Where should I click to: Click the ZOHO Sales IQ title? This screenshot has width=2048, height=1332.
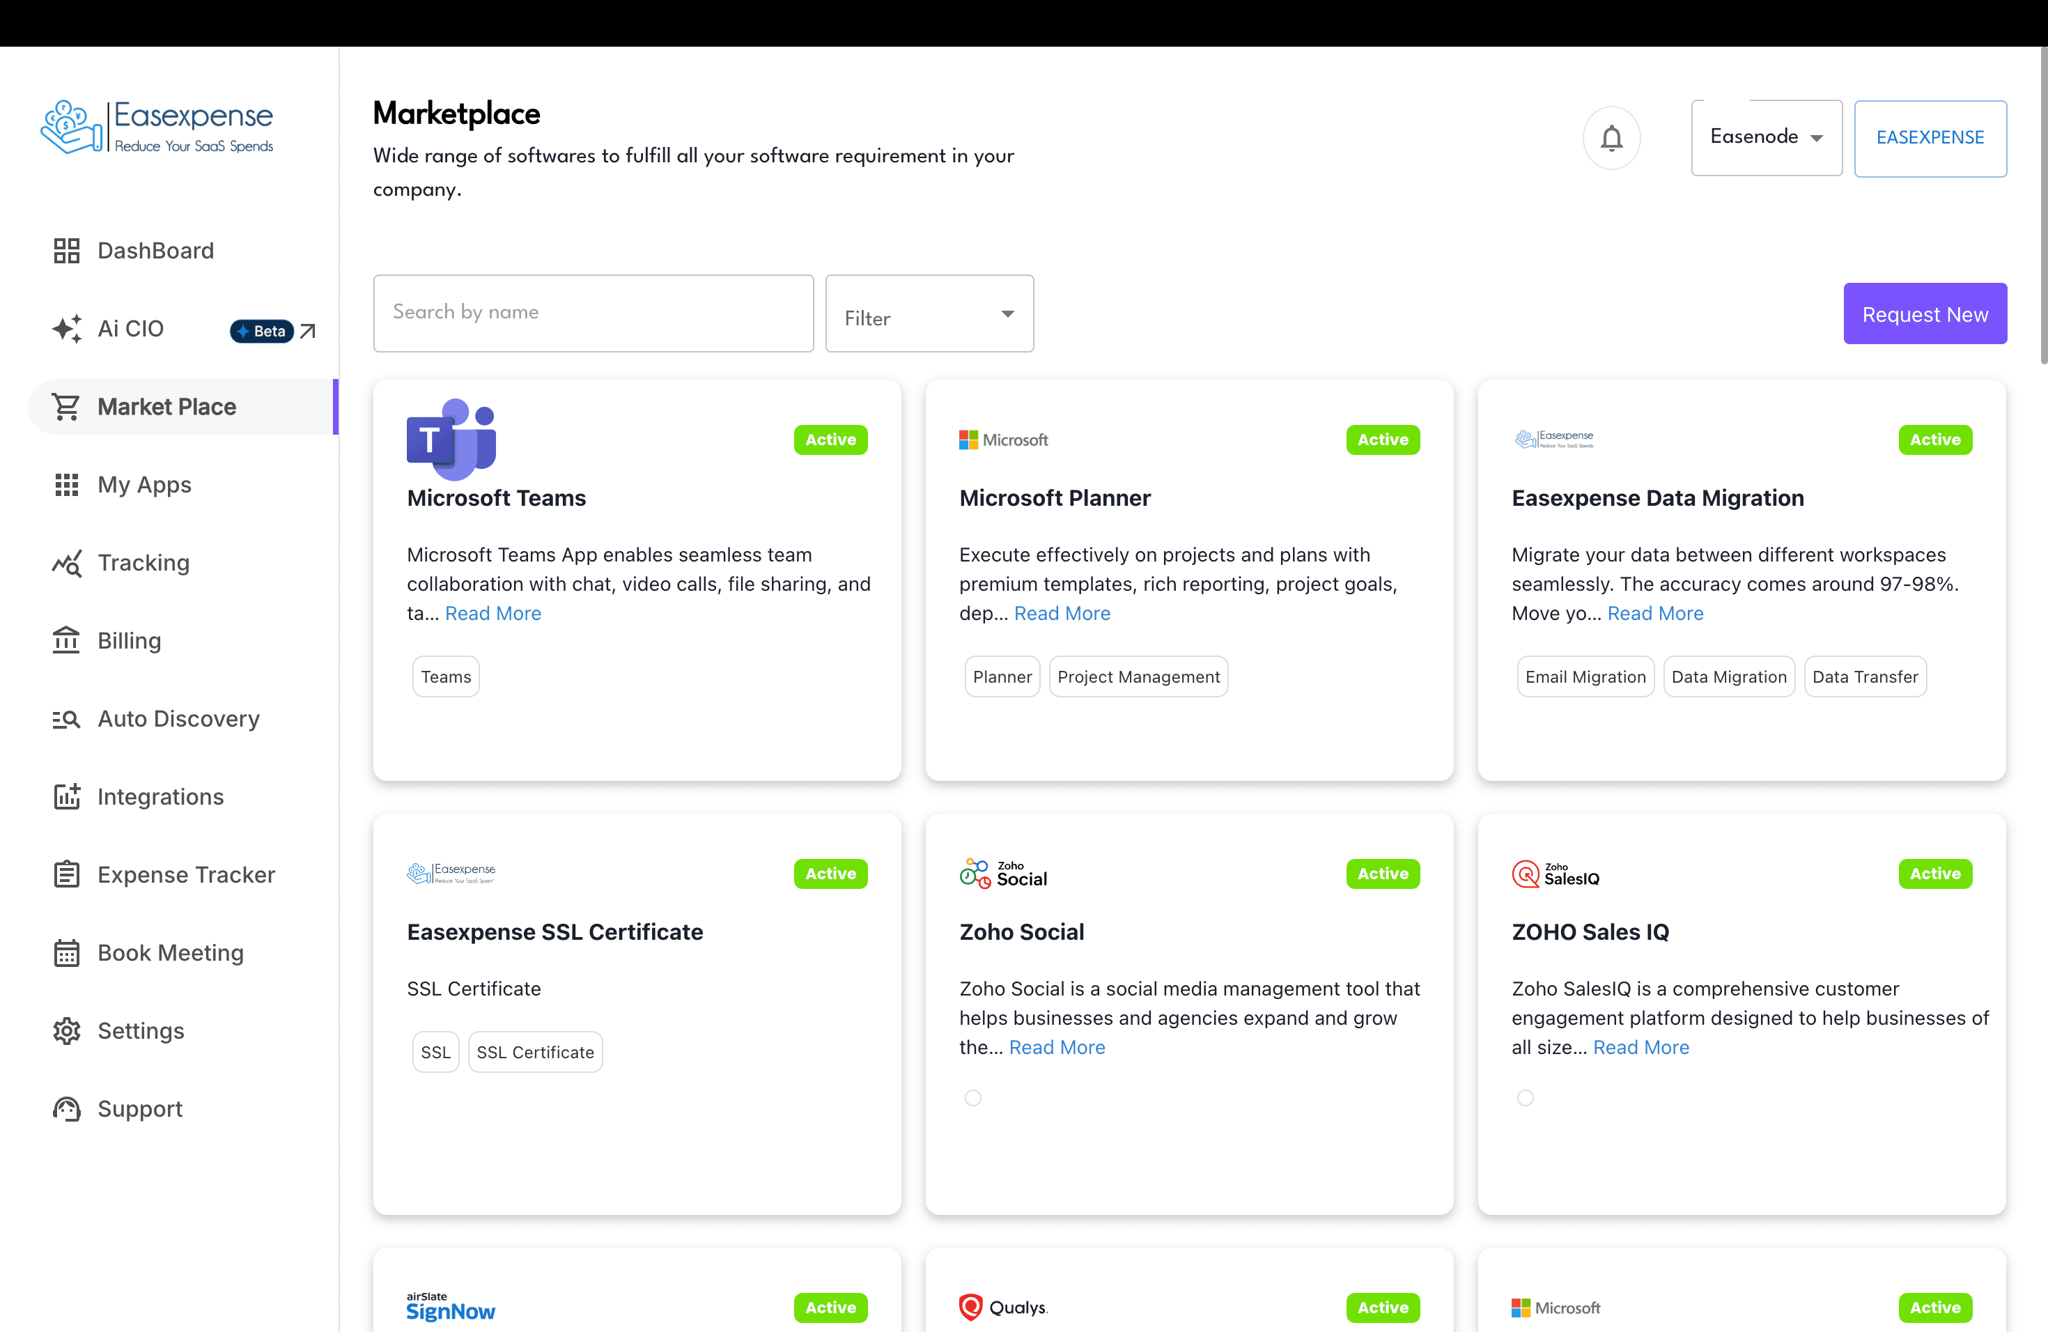tap(1590, 933)
